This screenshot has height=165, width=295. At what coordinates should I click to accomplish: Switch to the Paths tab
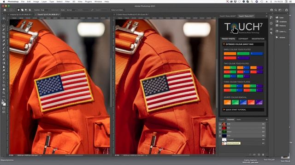[239, 120]
